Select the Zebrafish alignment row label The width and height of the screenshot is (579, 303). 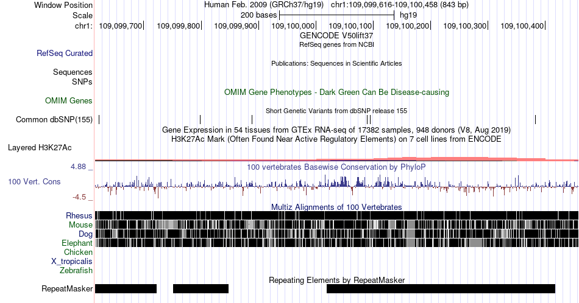(76, 270)
